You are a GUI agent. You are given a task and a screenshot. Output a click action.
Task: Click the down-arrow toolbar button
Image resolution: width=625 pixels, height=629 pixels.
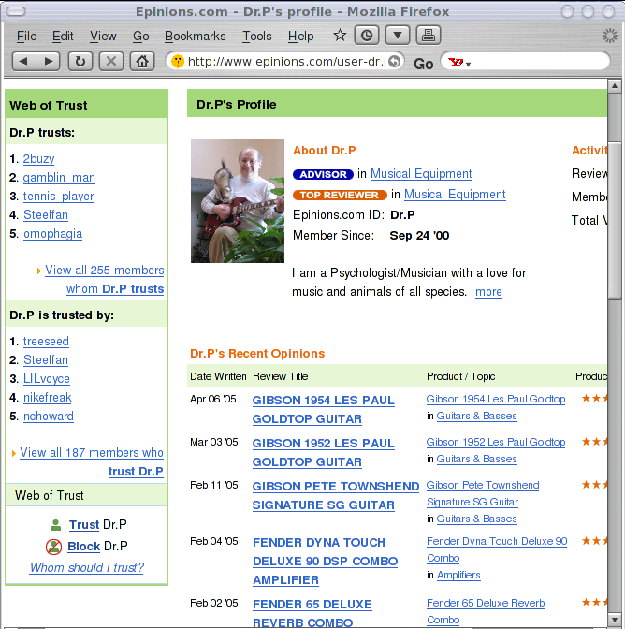(x=398, y=36)
